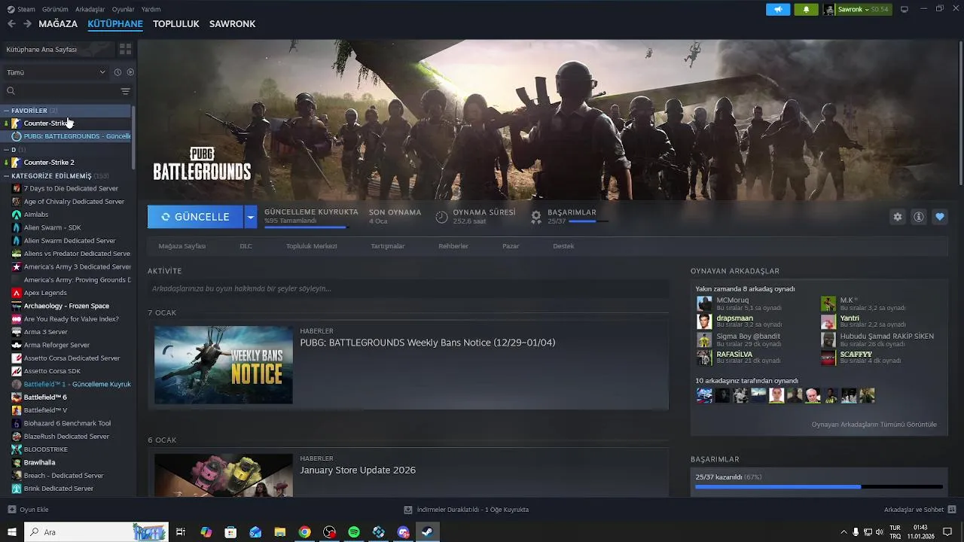Open PUBG game settings gear icon
Image resolution: width=964 pixels, height=542 pixels.
click(898, 217)
